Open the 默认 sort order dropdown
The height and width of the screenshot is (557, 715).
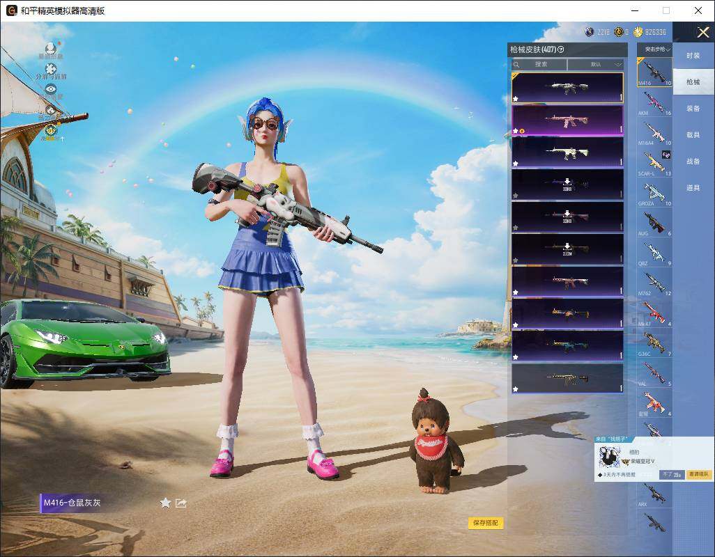595,64
